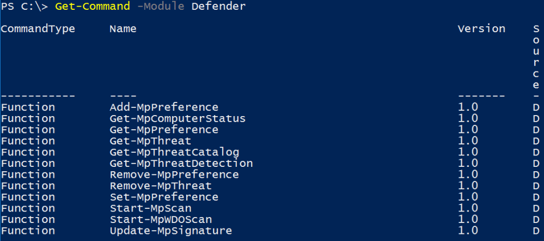Select the Remove-MpThreat entry

tap(161, 186)
